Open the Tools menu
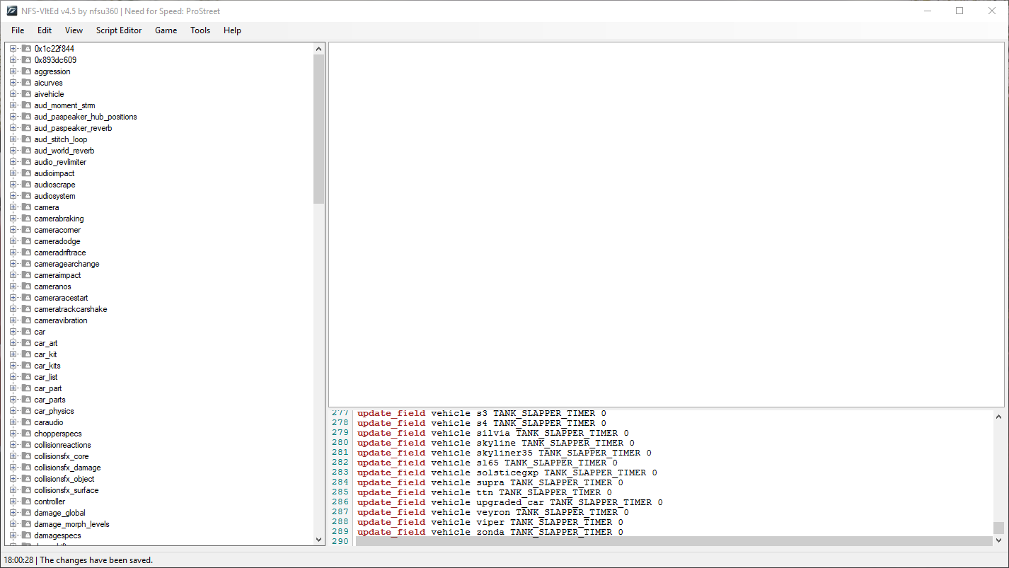1009x568 pixels. tap(200, 30)
